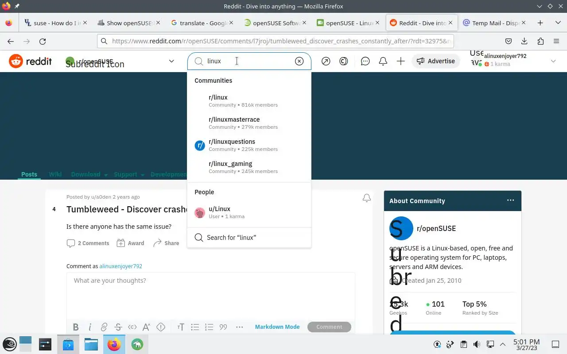Click the Reddit logo home link
The image size is (567, 354).
tap(31, 61)
